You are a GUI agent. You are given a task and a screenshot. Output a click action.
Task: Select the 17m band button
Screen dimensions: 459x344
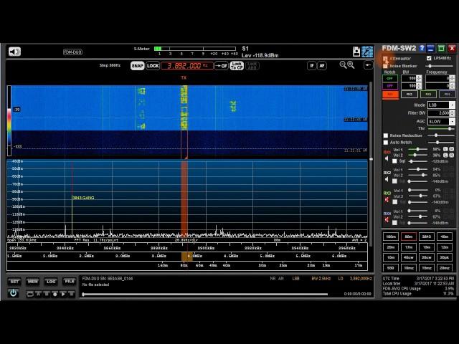point(409,247)
